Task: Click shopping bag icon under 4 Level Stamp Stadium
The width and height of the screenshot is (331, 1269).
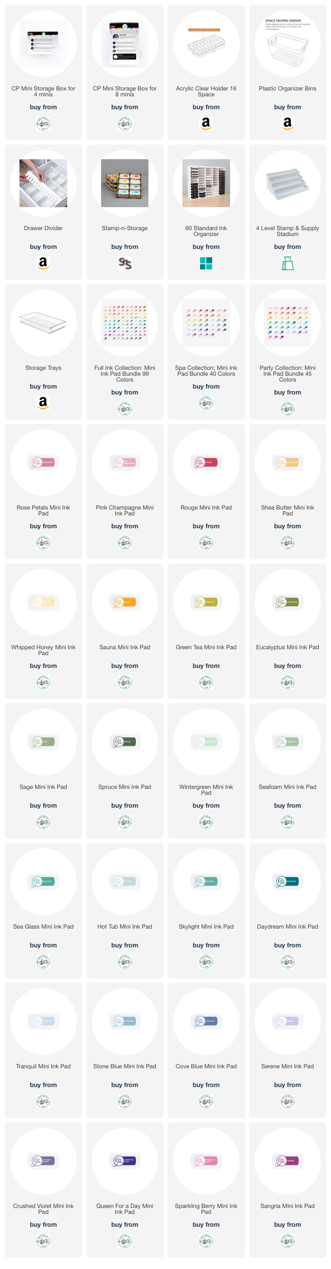Action: pyautogui.click(x=287, y=263)
